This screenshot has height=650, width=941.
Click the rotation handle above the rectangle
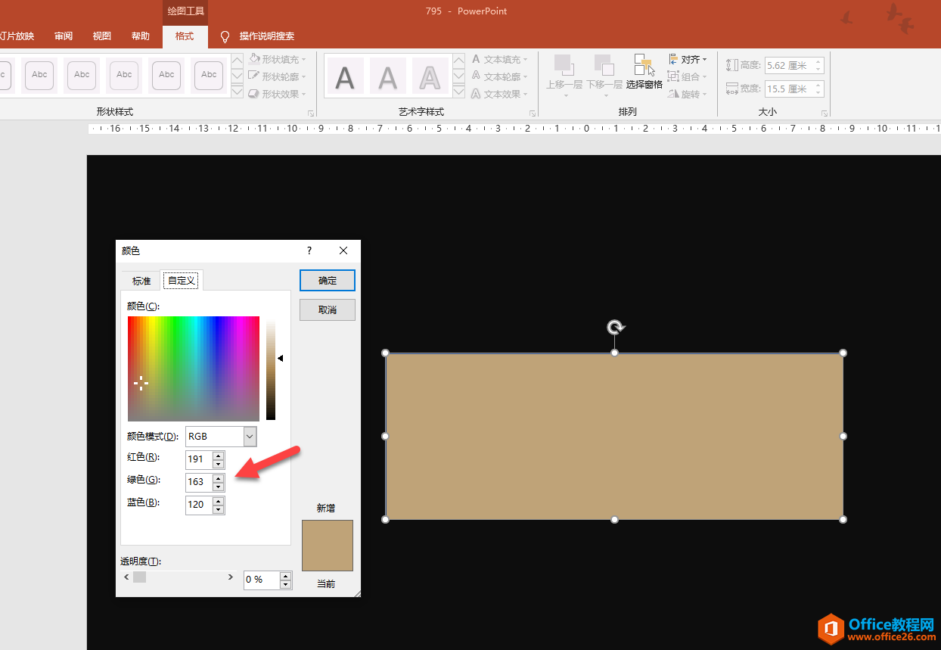pyautogui.click(x=615, y=327)
